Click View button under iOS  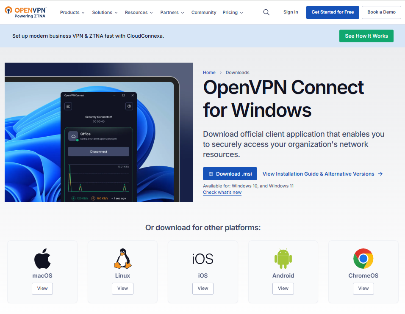pos(203,289)
